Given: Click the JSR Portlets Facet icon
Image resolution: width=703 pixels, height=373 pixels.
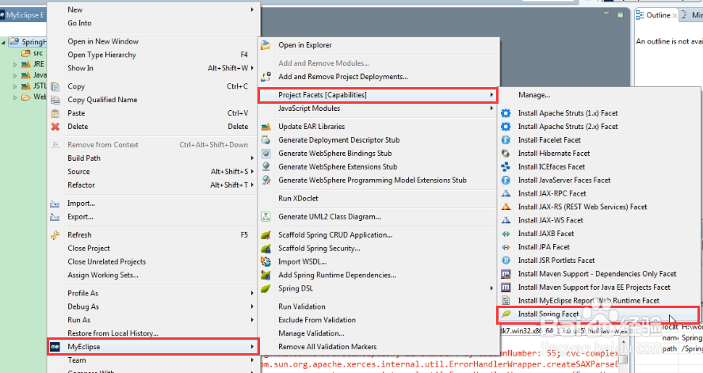Looking at the screenshot, I should tap(506, 261).
